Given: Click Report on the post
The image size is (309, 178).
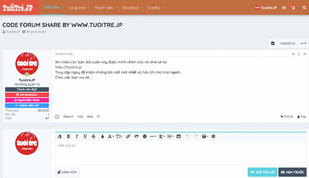Looking at the screenshot, I should coord(68,116).
